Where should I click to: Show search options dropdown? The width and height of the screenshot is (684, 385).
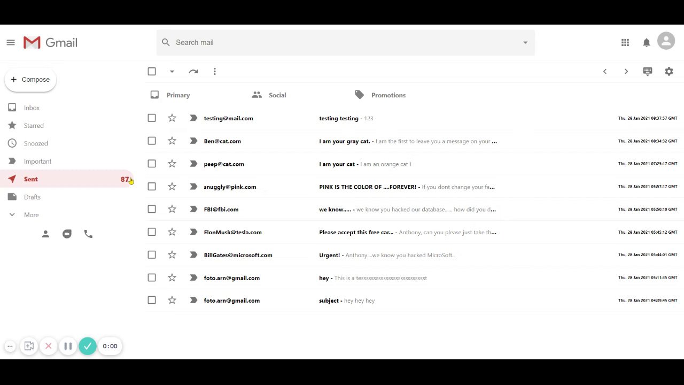(x=525, y=43)
